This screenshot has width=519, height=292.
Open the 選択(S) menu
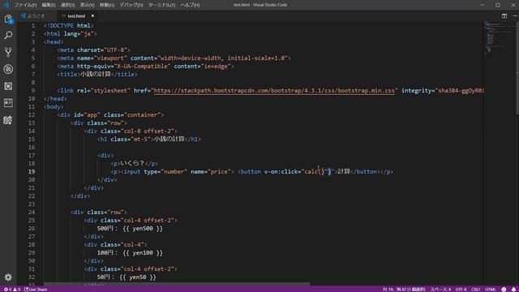tap(68, 5)
